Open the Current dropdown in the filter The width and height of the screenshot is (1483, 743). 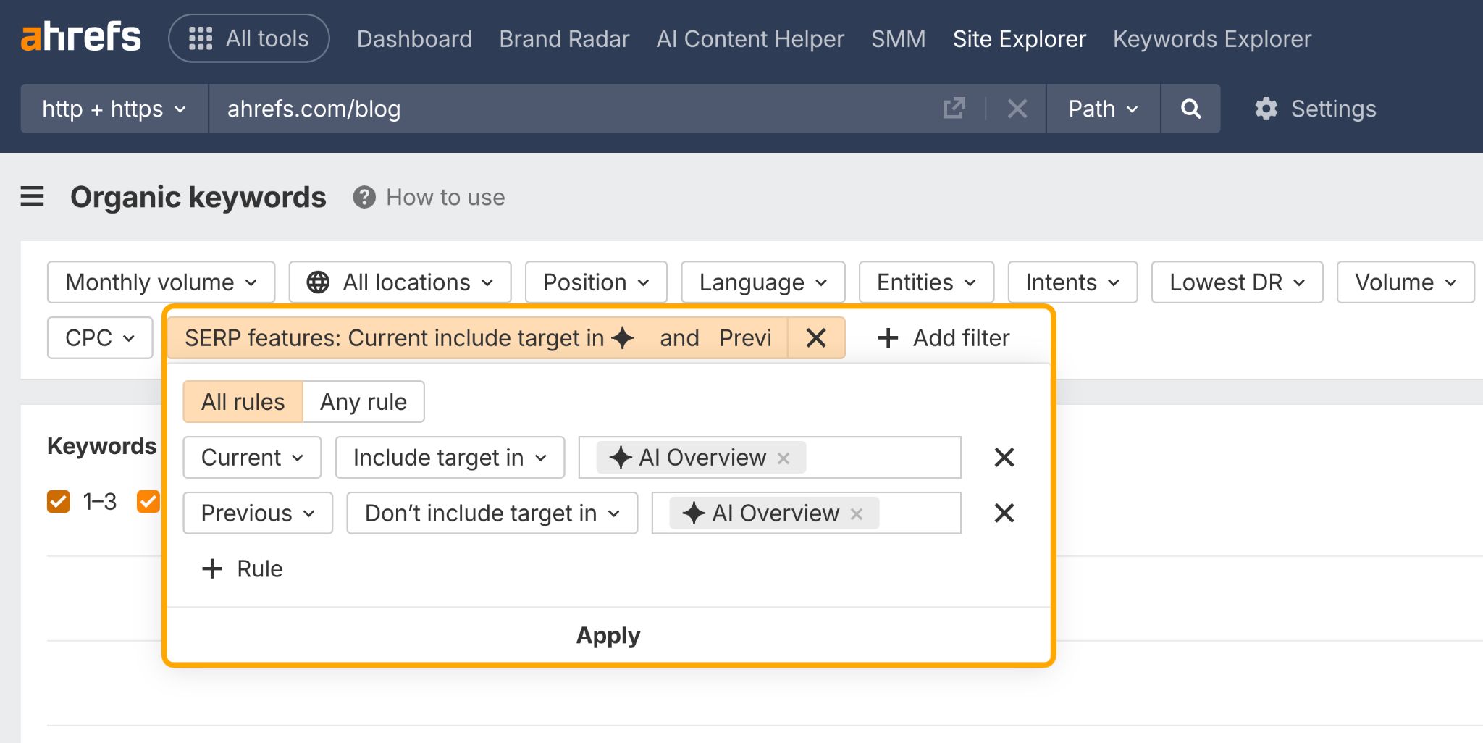[251, 457]
